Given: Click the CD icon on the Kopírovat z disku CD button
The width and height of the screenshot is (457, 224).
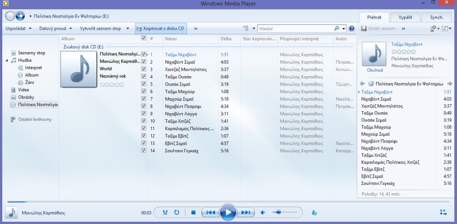Looking at the screenshot, I should pos(139,29).
